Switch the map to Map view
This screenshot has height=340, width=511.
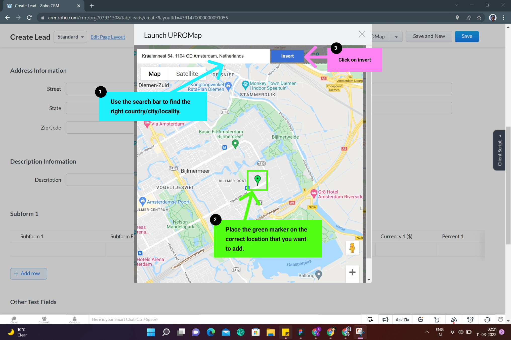coord(154,74)
